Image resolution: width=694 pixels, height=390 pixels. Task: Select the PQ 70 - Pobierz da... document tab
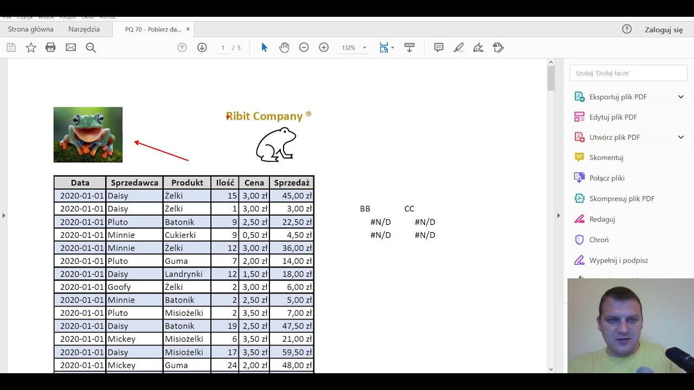coord(153,29)
